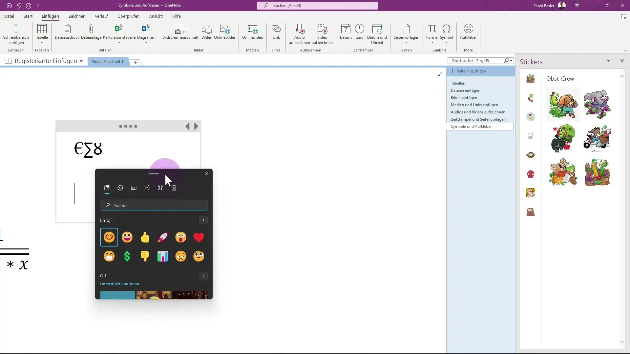Insert a Kalkulationstabelle spreadsheet

119,34
